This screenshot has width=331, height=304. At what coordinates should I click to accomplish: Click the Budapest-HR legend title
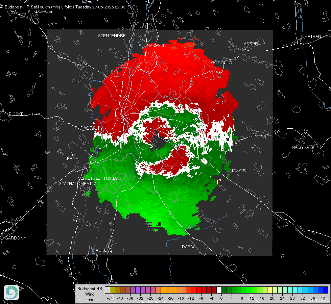point(90,288)
